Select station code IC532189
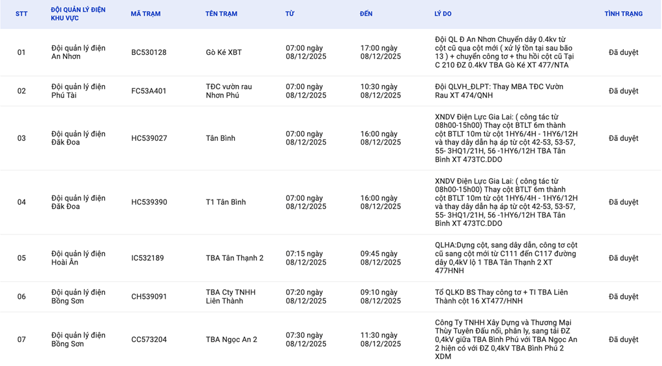 coord(147,258)
